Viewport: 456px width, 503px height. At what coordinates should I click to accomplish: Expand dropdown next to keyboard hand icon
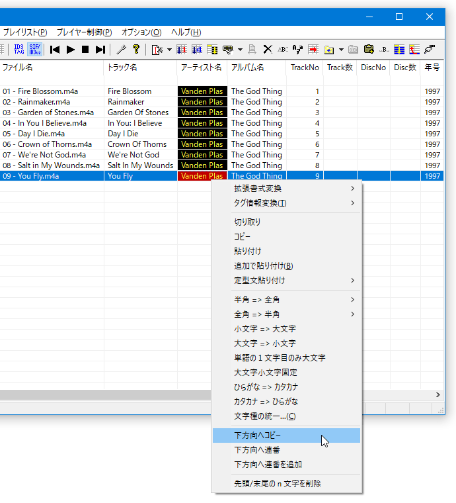240,50
